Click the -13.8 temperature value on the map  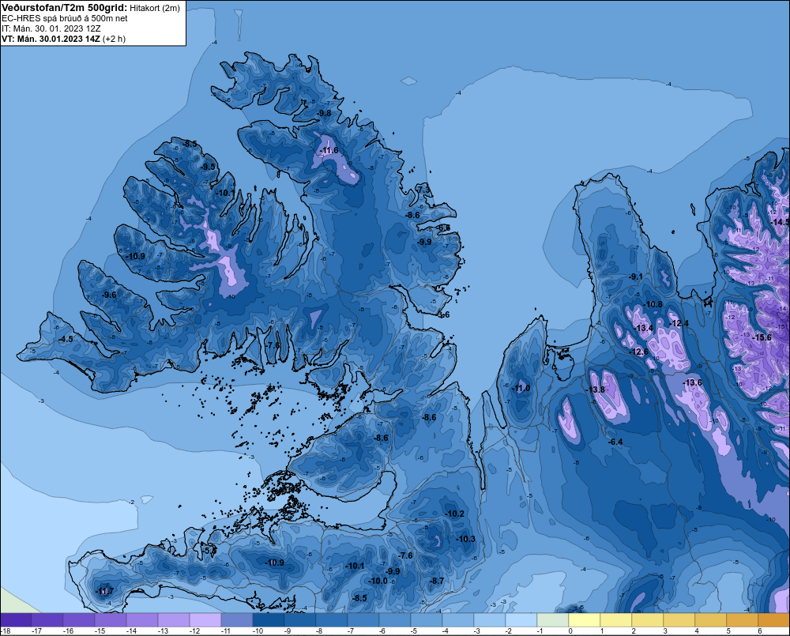point(596,390)
